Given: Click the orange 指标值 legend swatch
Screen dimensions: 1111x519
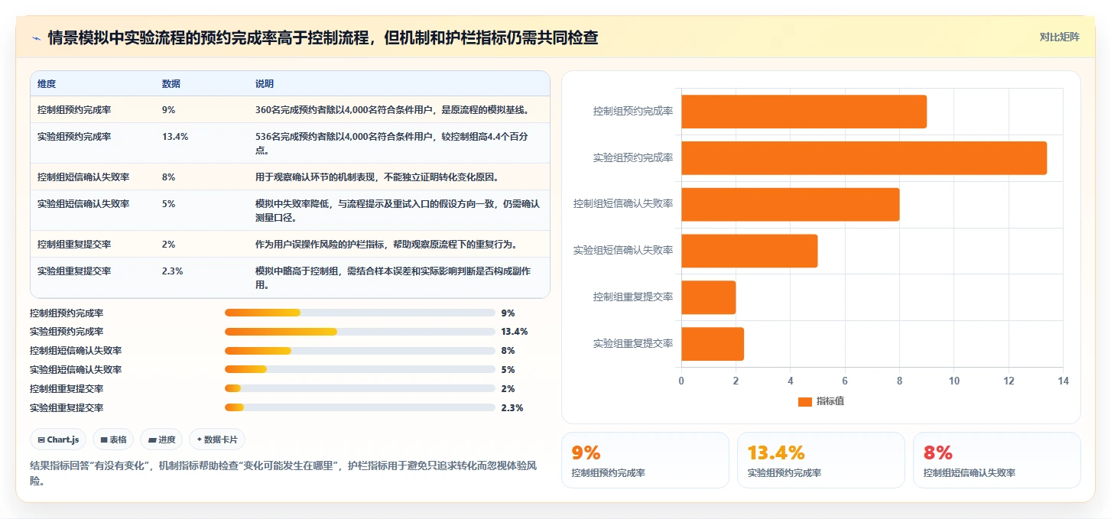Looking at the screenshot, I should point(804,401).
